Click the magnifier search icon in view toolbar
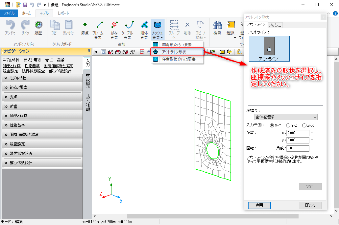 239,52
